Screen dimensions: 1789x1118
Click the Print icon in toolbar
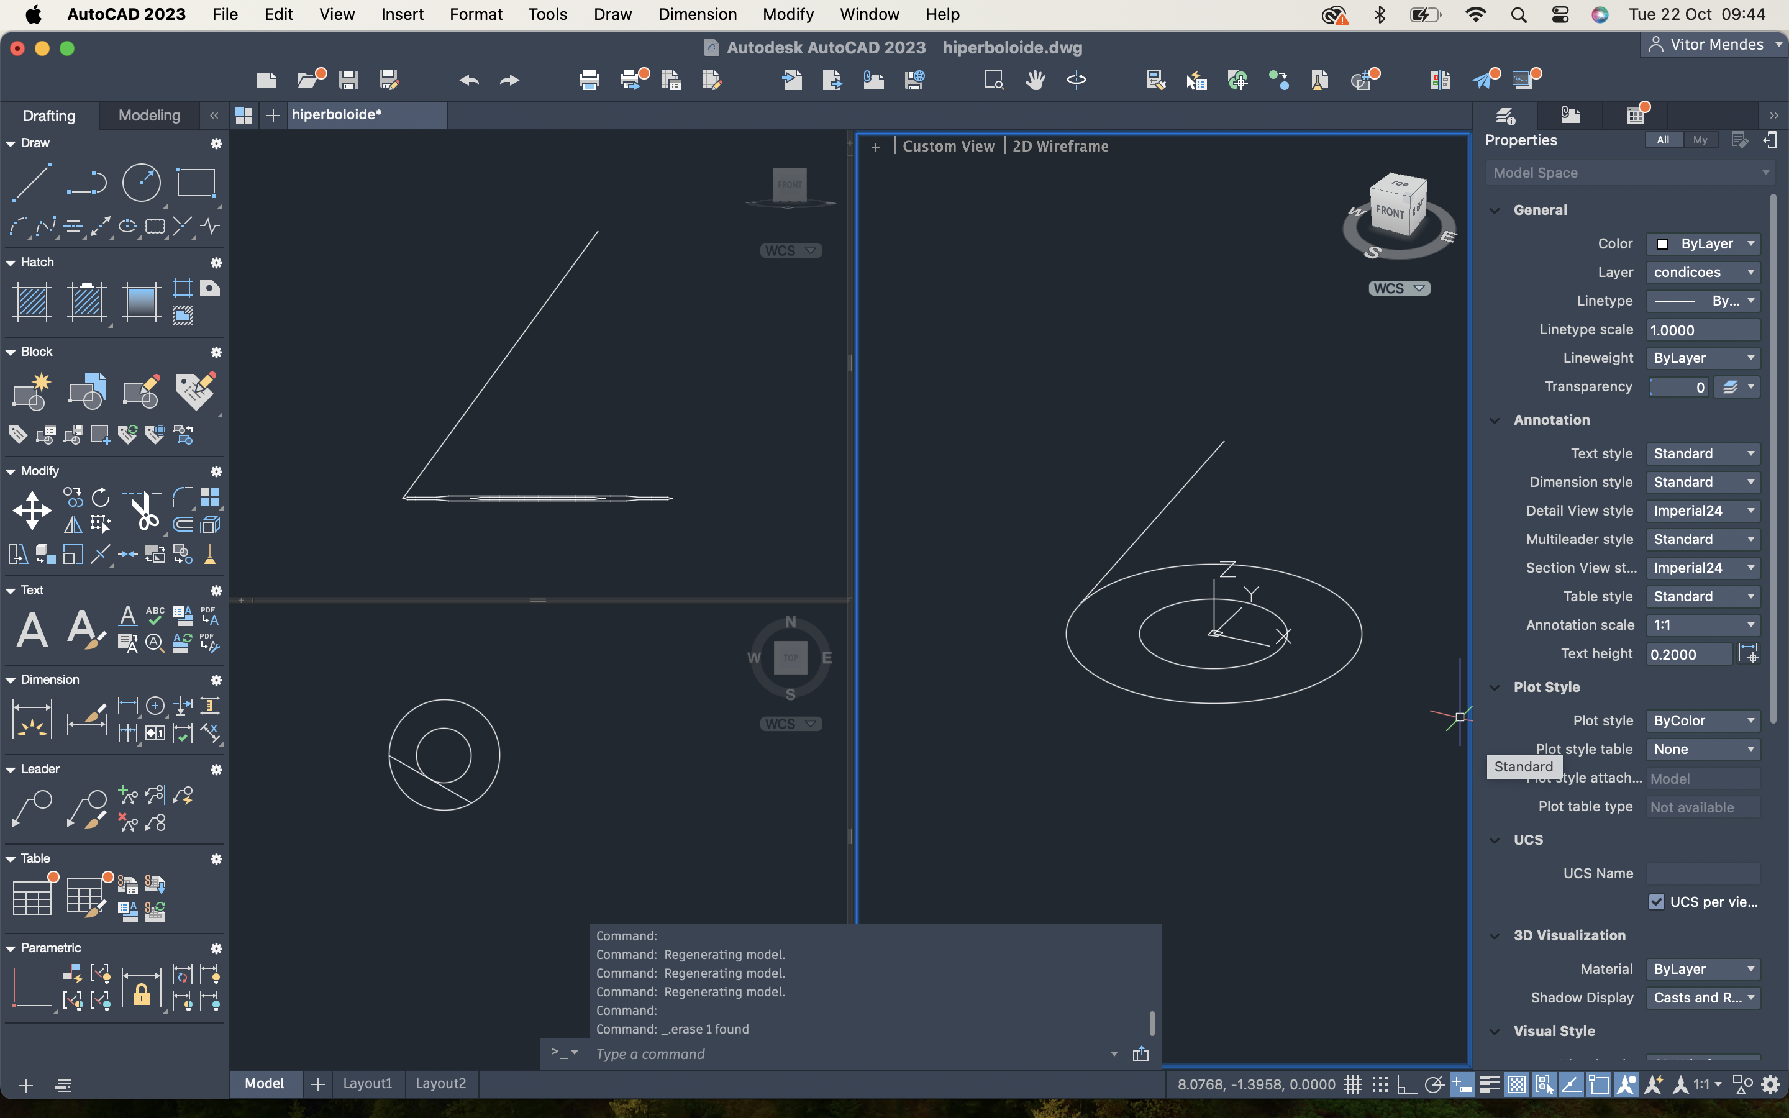point(589,80)
